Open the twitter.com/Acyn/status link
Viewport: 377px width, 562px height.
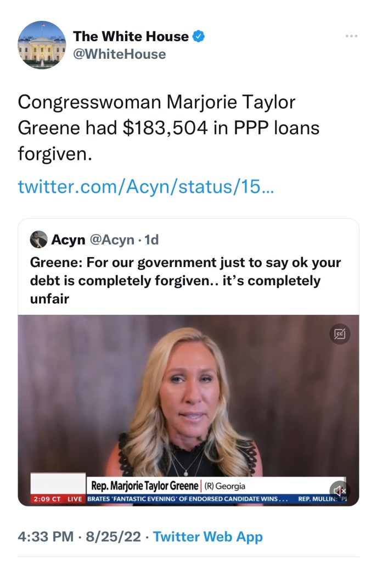pyautogui.click(x=146, y=187)
